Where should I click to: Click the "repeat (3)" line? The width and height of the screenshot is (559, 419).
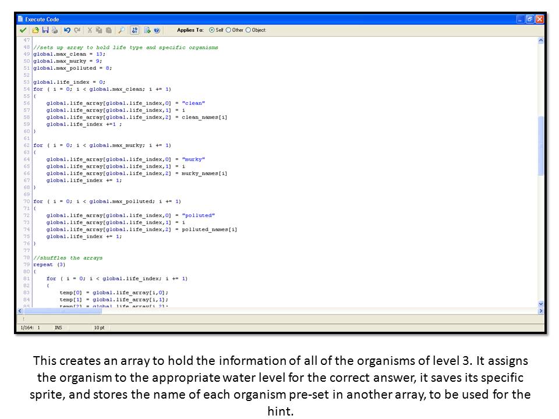(49, 265)
